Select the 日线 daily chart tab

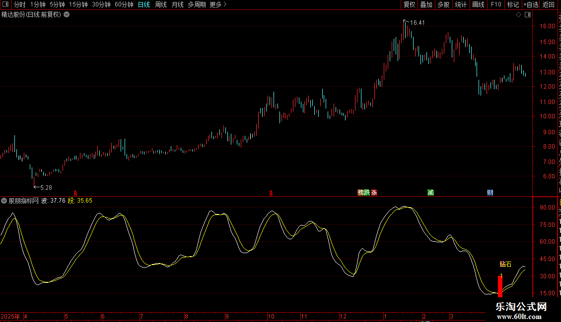tap(144, 4)
